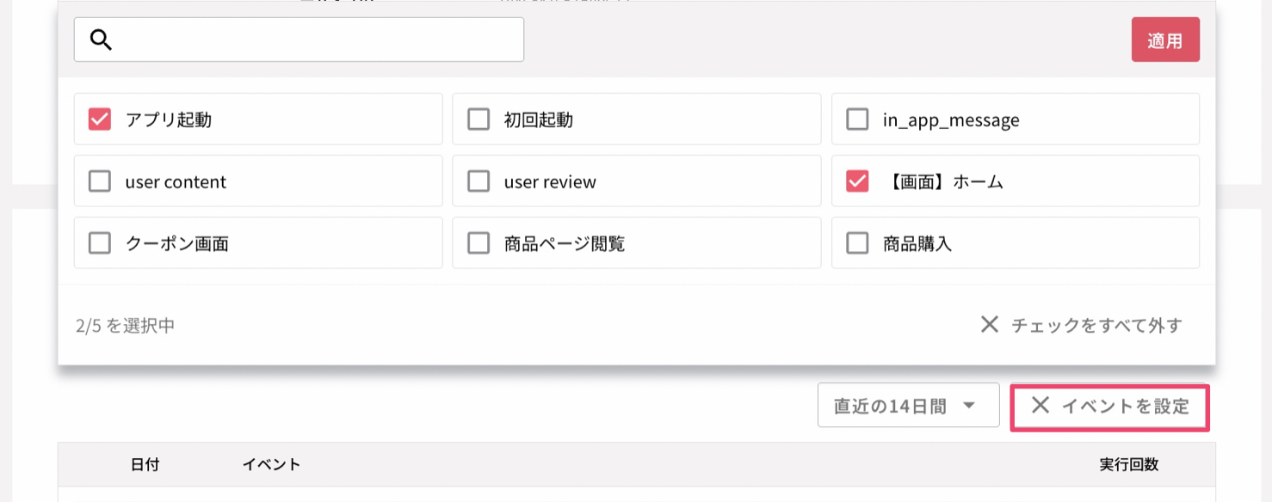Open the 直近の14日間 period dropdown
Screen dimensions: 1272x502
point(908,406)
